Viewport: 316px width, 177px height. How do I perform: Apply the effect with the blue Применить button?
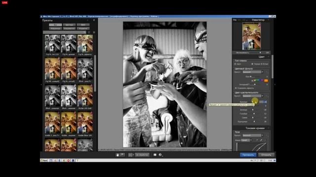click(248, 155)
